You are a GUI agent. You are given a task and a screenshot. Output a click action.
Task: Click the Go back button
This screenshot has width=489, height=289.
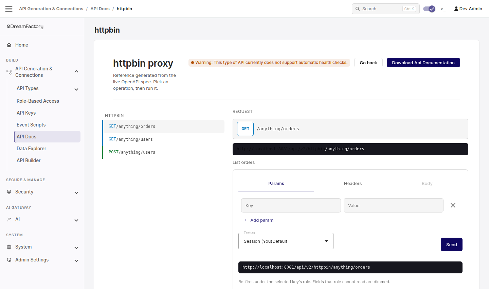point(368,63)
